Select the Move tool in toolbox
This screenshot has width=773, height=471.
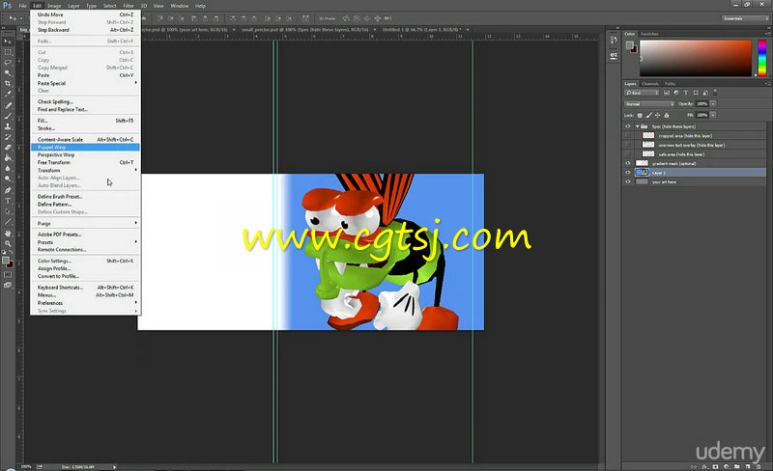coord(8,42)
